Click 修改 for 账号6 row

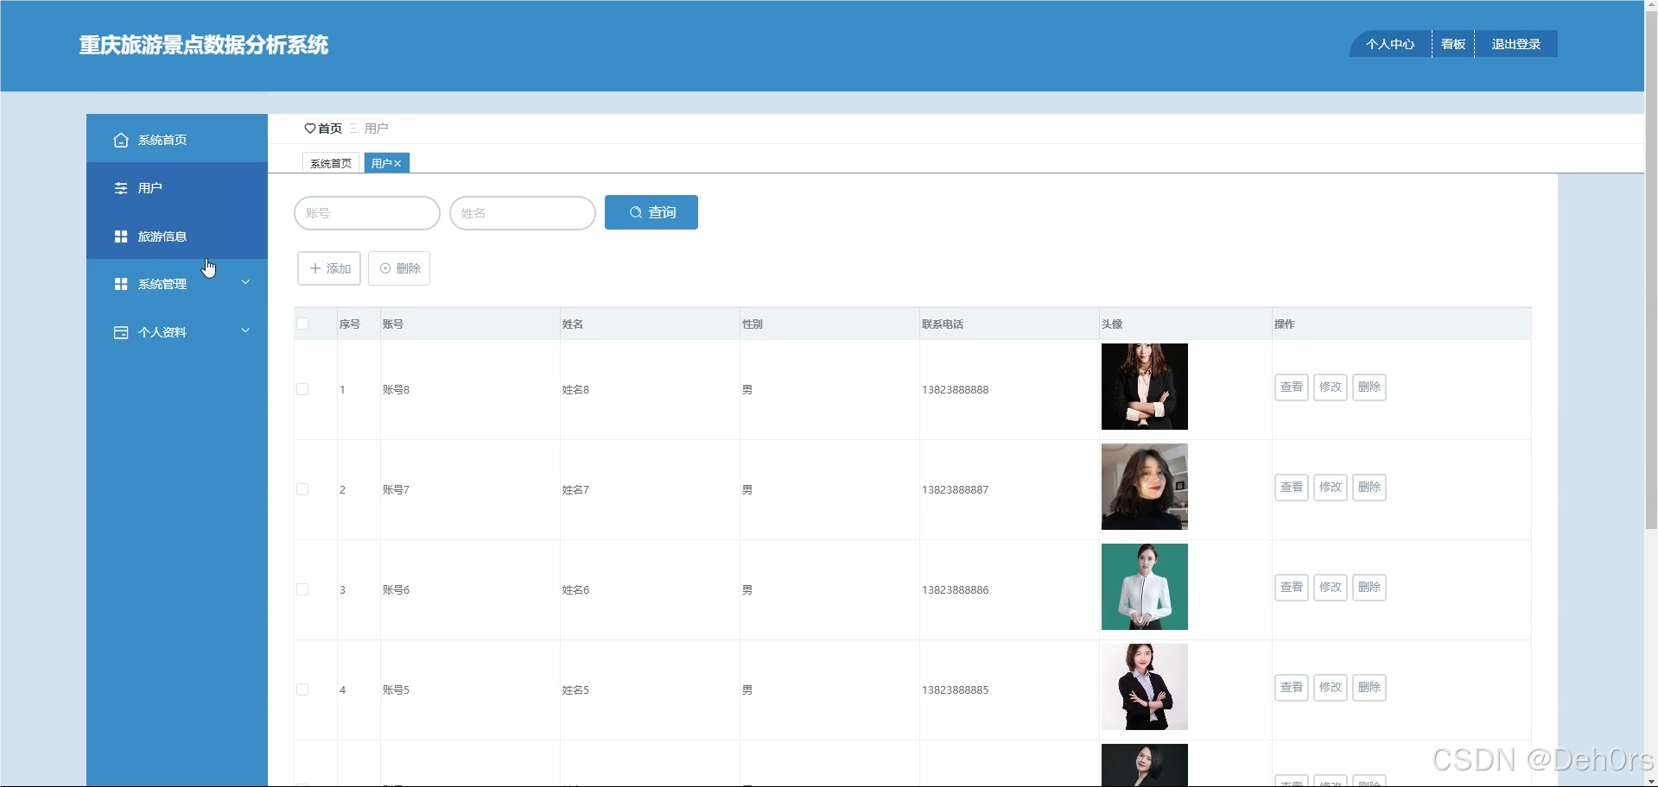[1331, 588]
